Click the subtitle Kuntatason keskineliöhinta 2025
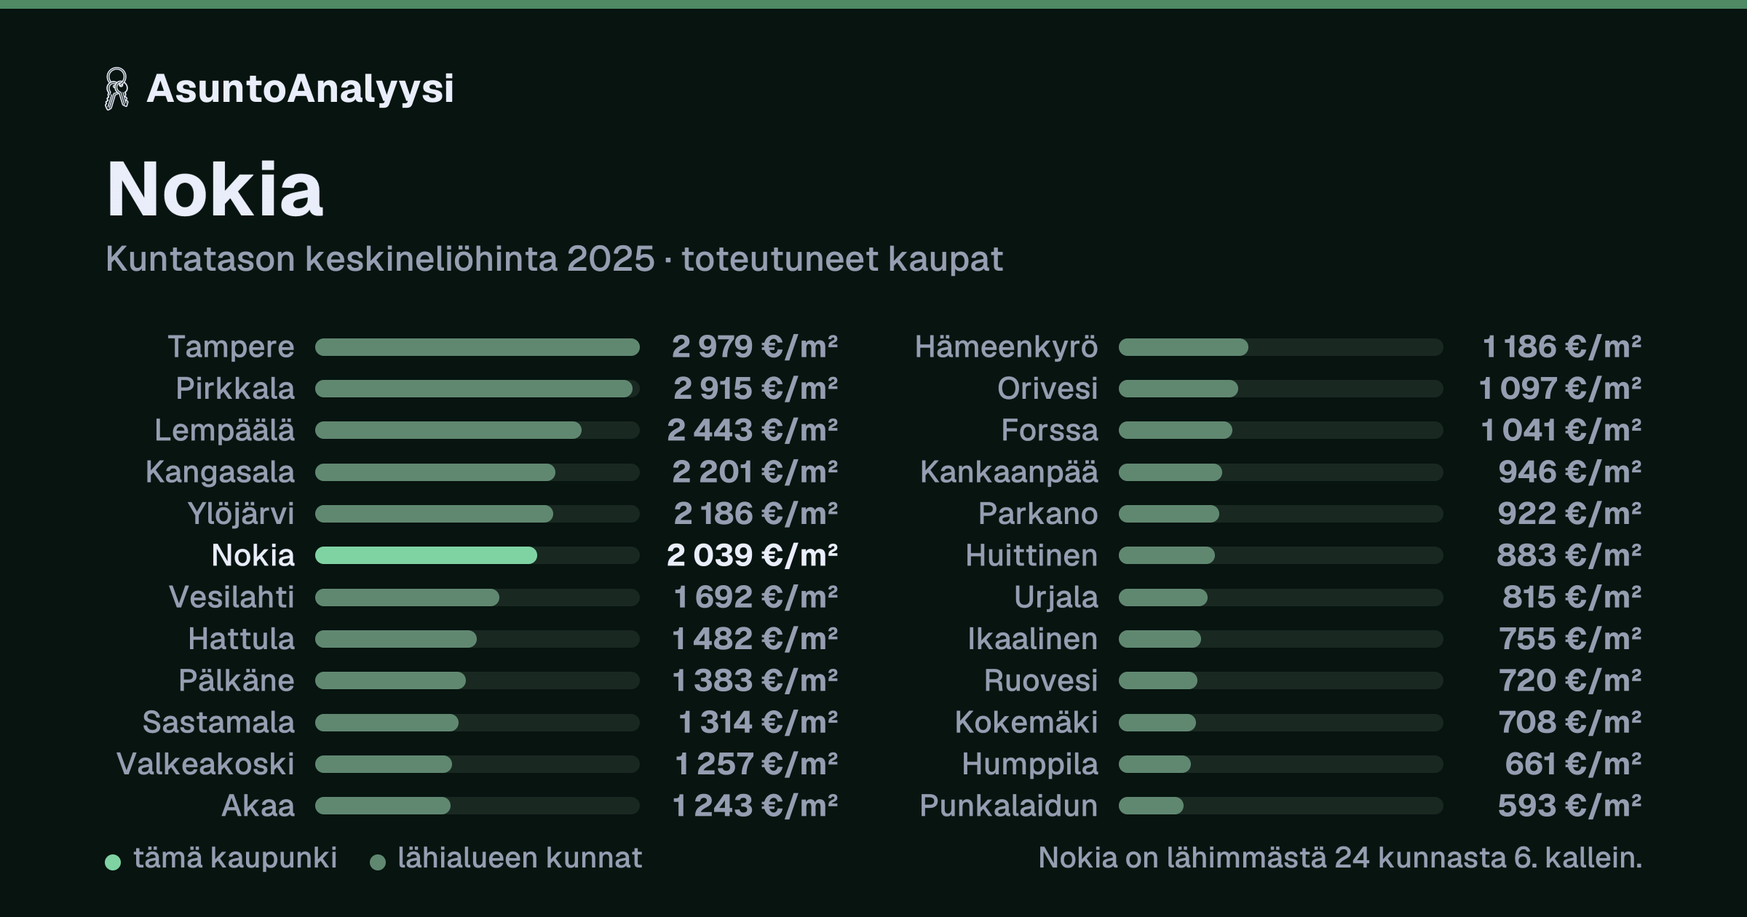 click(380, 258)
